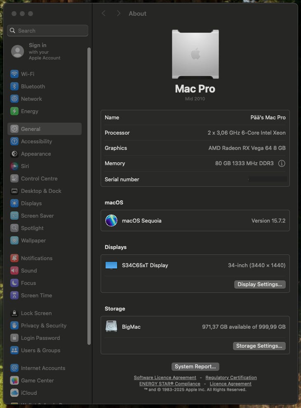Click the BigMac hard drive icon
Viewport: 301px width, 408px height.
click(x=111, y=327)
